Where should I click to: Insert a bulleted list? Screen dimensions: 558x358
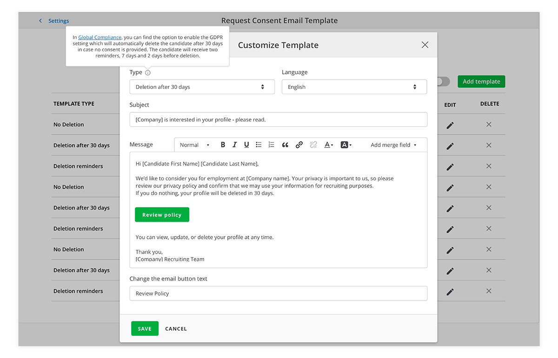pyautogui.click(x=259, y=145)
